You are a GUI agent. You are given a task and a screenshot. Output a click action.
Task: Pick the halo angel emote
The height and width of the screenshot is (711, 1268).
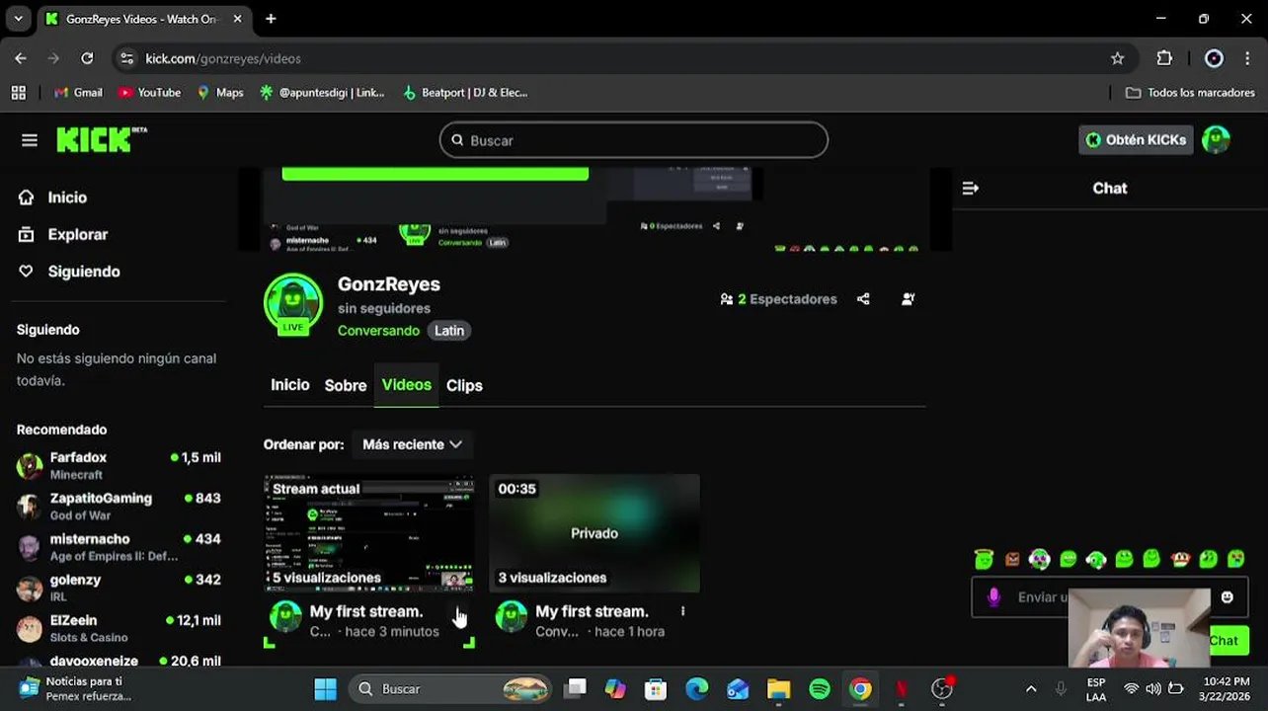[984, 560]
